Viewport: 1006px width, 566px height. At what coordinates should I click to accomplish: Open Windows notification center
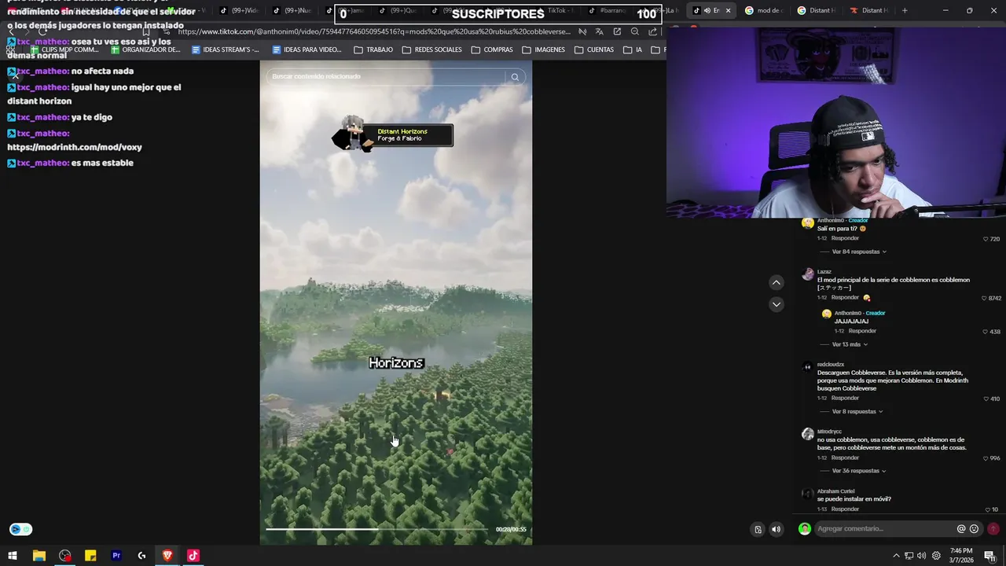pos(989,556)
